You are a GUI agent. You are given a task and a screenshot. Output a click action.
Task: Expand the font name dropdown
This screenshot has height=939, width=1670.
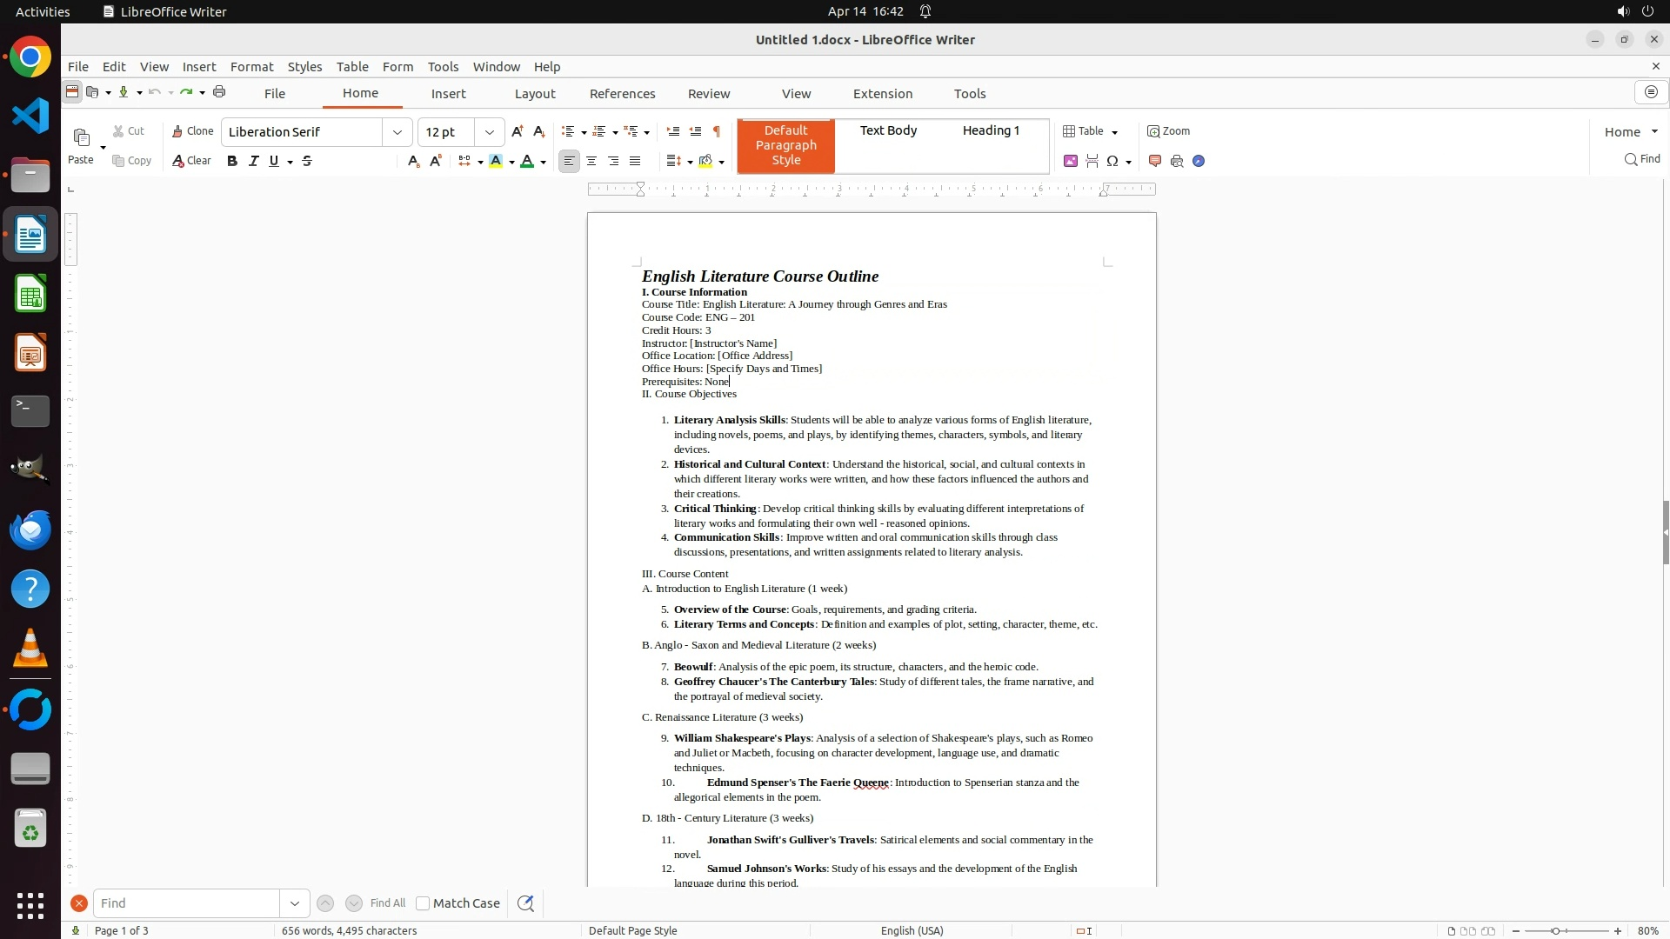[397, 132]
